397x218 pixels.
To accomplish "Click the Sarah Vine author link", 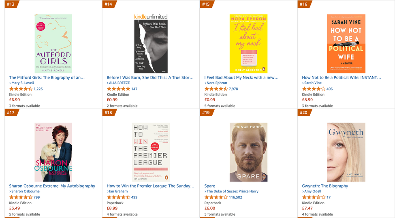I will (313, 83).
